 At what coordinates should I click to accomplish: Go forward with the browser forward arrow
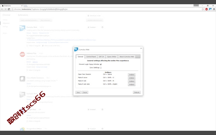pos(5,9)
